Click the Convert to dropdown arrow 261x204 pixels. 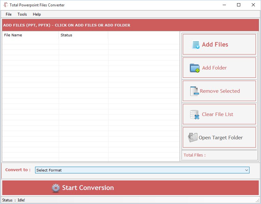point(247,170)
